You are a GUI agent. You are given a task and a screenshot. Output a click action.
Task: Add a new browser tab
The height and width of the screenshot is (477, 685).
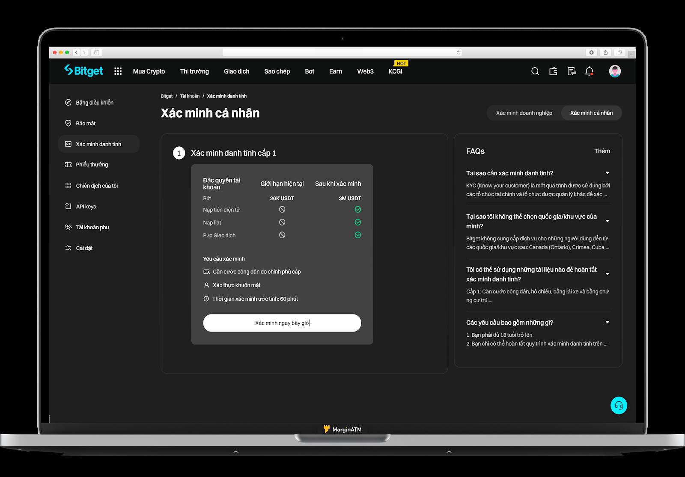(x=632, y=55)
